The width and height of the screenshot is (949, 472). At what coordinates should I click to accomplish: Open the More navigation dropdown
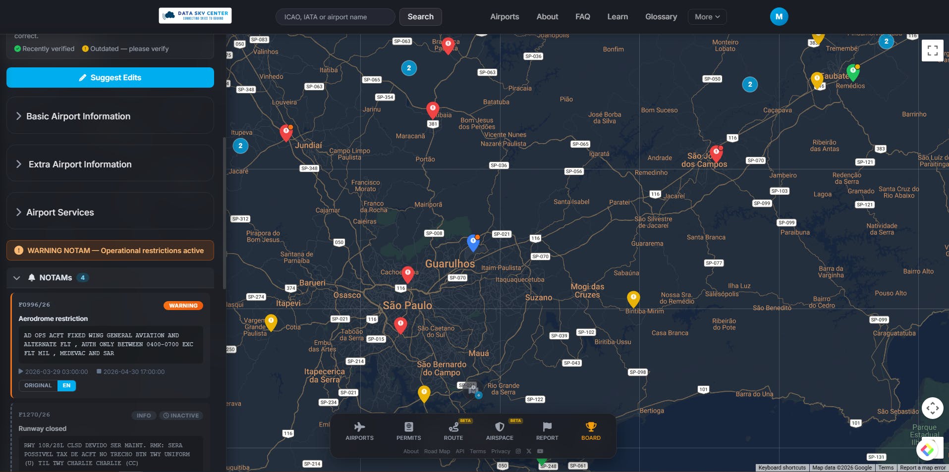[707, 16]
